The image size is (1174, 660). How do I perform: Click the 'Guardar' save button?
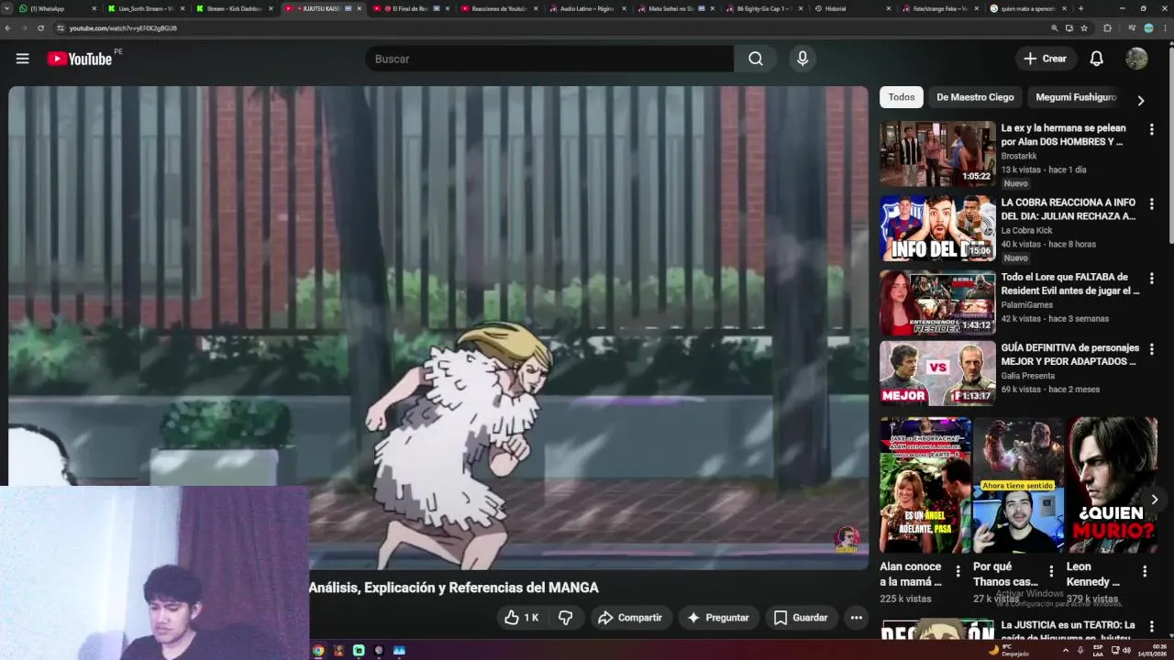point(801,618)
